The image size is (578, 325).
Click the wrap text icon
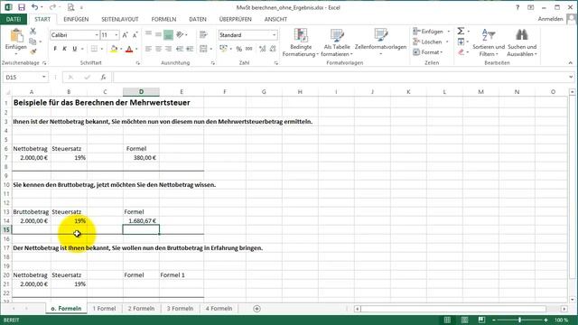tap(203, 34)
